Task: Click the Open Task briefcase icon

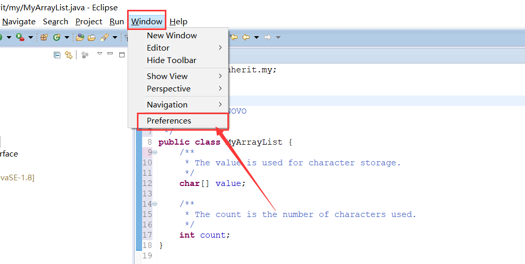Action: [92, 38]
